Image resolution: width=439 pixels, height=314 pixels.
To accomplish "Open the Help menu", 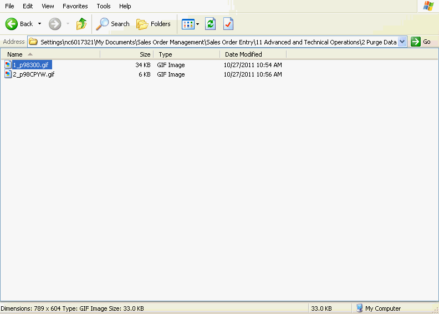I will coord(125,6).
